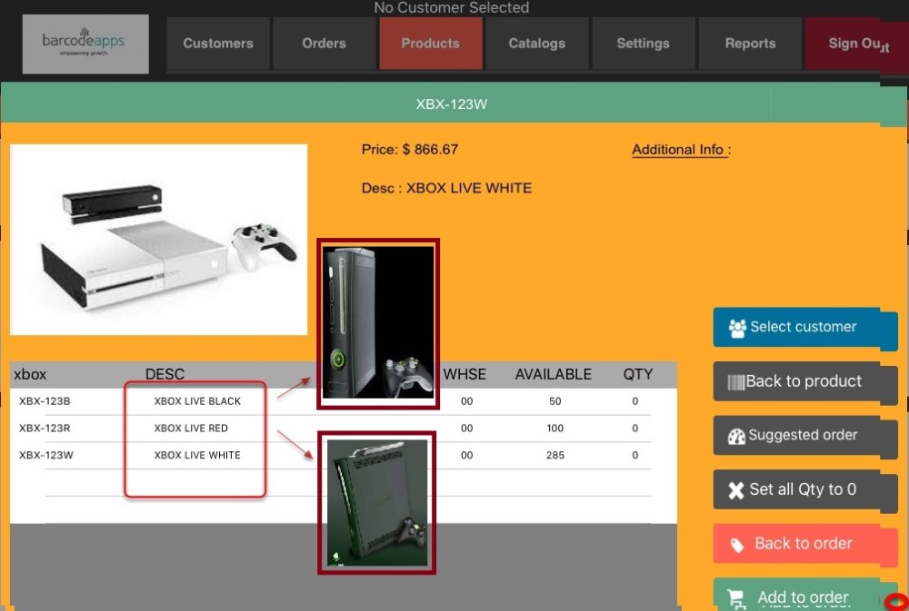Click the No Customer Selected label
The width and height of the screenshot is (909, 611).
coord(451,7)
